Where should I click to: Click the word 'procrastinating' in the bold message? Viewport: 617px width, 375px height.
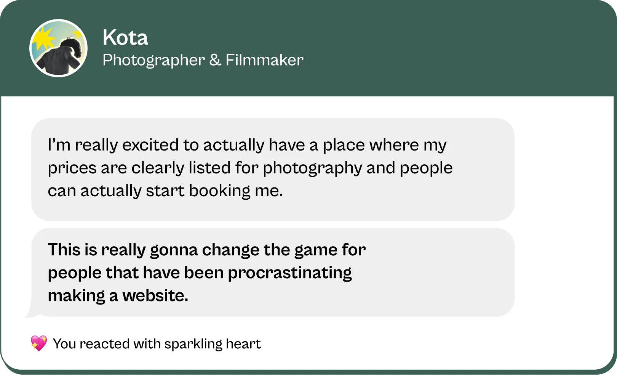coord(290,273)
